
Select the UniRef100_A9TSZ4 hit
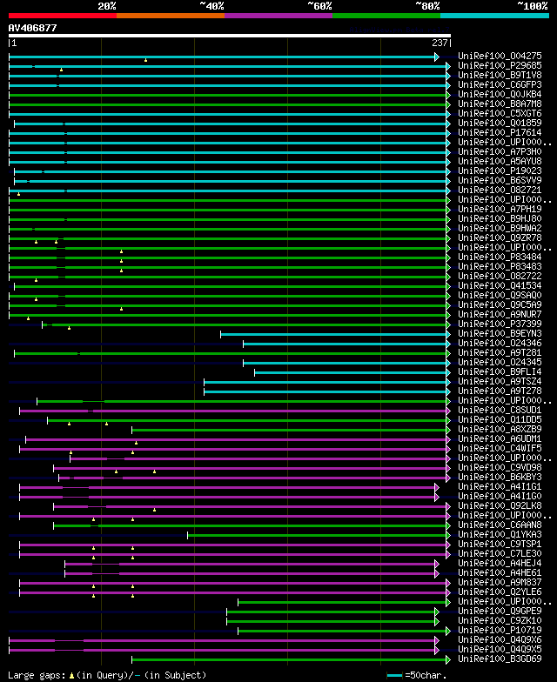click(x=500, y=381)
